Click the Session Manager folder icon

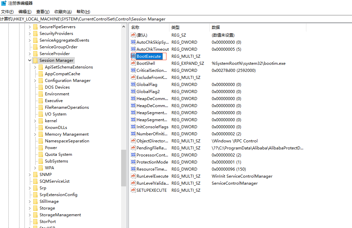(x=35, y=60)
